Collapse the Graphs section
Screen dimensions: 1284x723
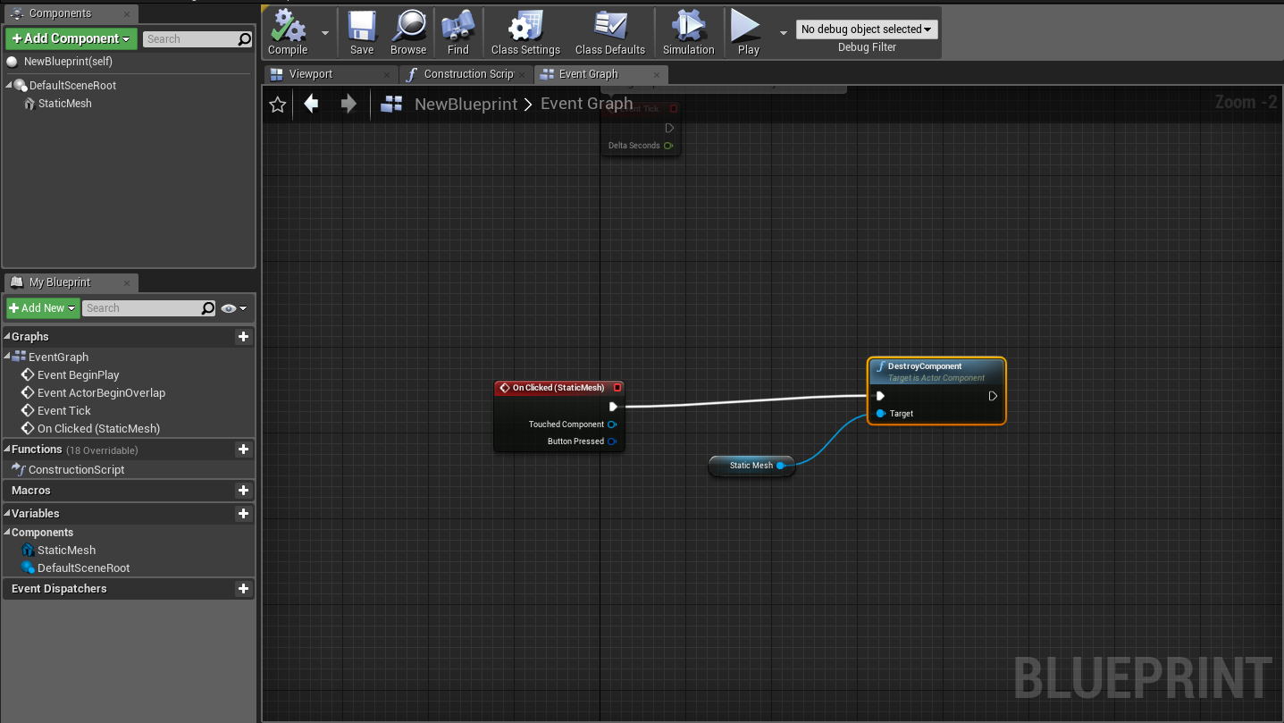pyautogui.click(x=7, y=337)
